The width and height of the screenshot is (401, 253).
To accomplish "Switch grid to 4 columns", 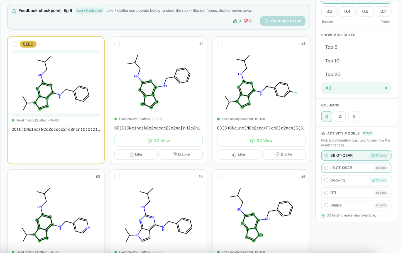I will [x=340, y=116].
